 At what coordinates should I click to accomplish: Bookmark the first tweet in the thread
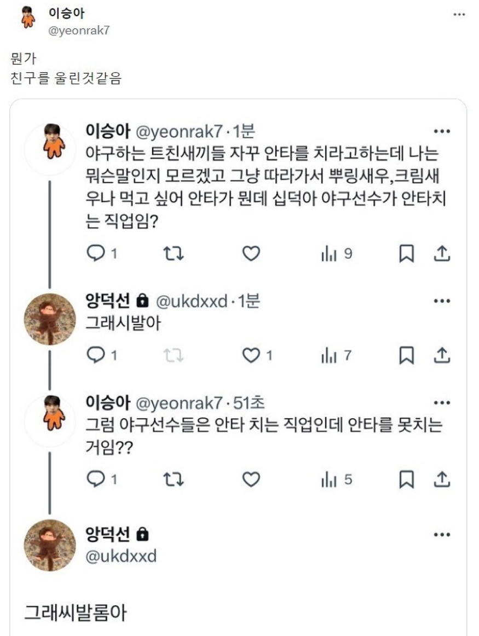click(x=406, y=253)
